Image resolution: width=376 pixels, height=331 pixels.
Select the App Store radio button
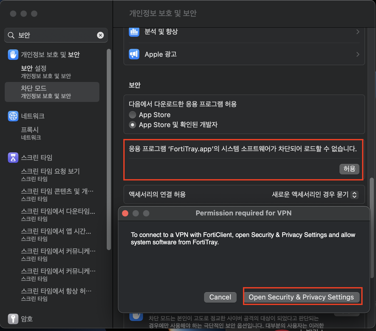pyautogui.click(x=133, y=115)
